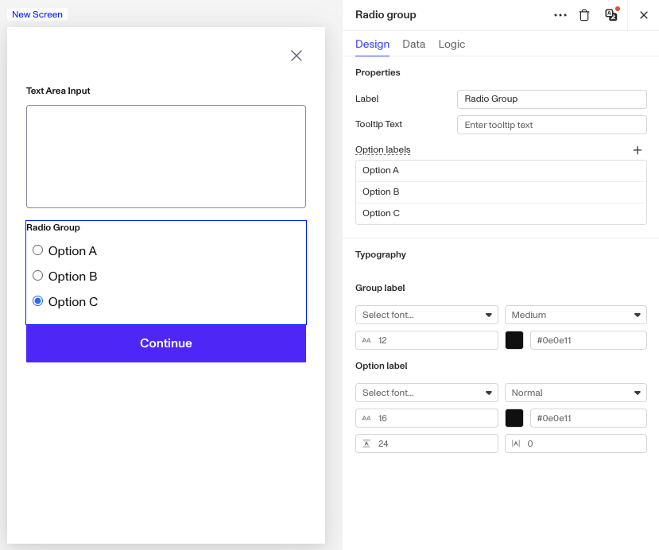Open the Group label color swatch
The width and height of the screenshot is (659, 550).
[x=514, y=340]
